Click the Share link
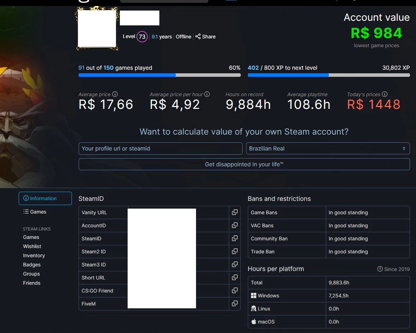This screenshot has width=416, height=333. 205,37
